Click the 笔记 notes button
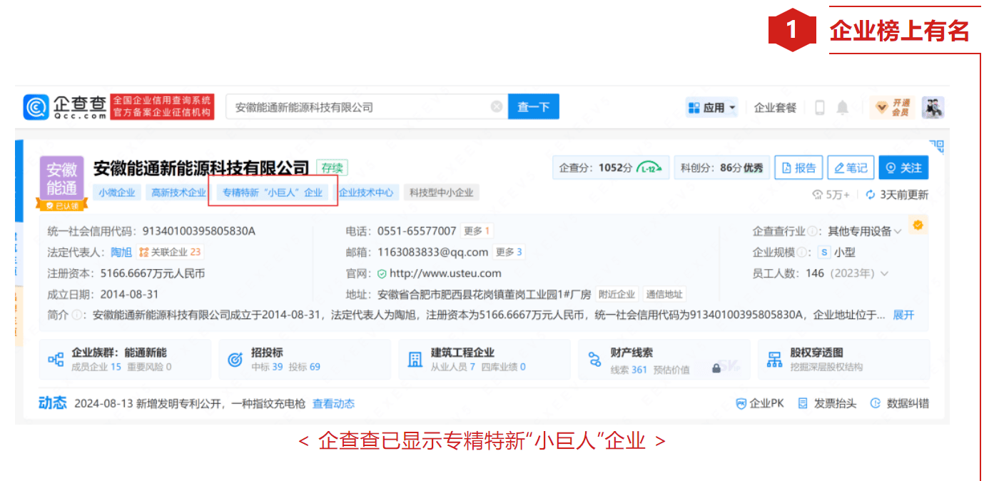 tap(851, 168)
